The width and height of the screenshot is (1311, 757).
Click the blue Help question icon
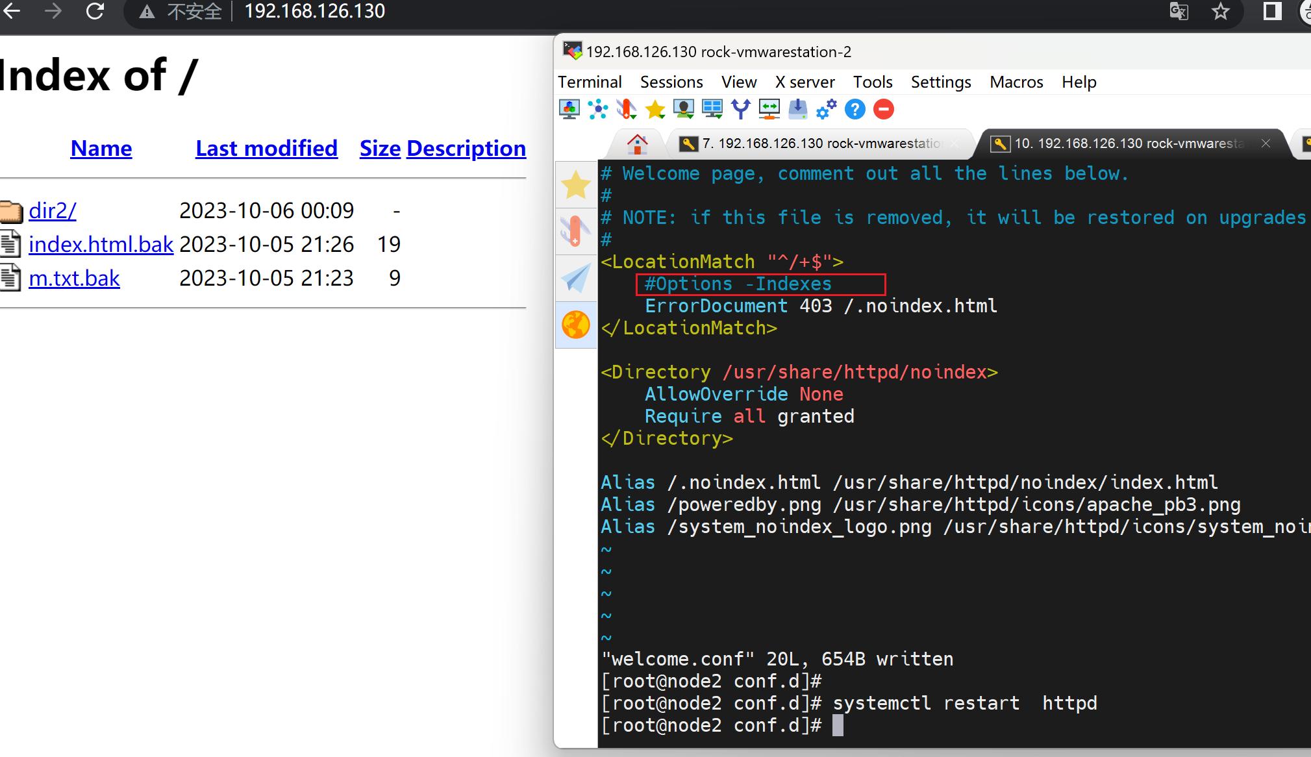click(x=855, y=109)
